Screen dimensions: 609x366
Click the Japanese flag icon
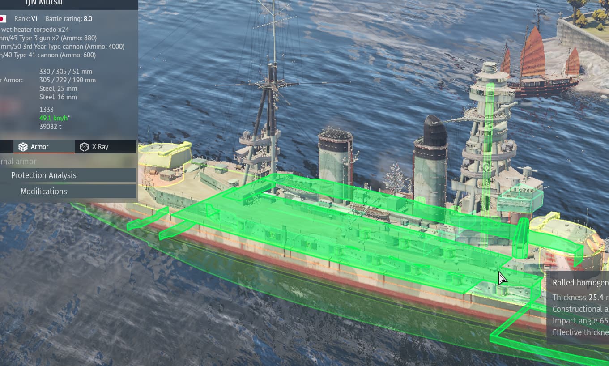pos(2,19)
